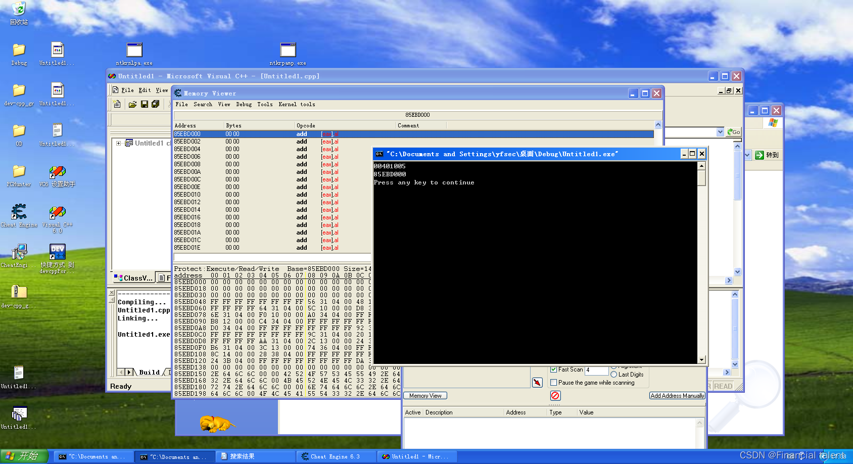Open the Edit menu in Visual C++
This screenshot has width=853, height=464.
145,90
